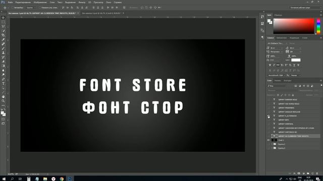Filter layers by adjustment layer icon
The height and width of the screenshot is (181, 323).
coord(300,86)
